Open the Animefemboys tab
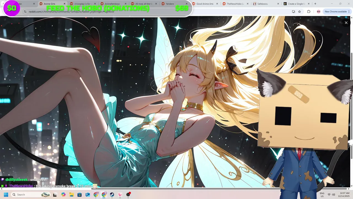 pyautogui.click(x=112, y=4)
